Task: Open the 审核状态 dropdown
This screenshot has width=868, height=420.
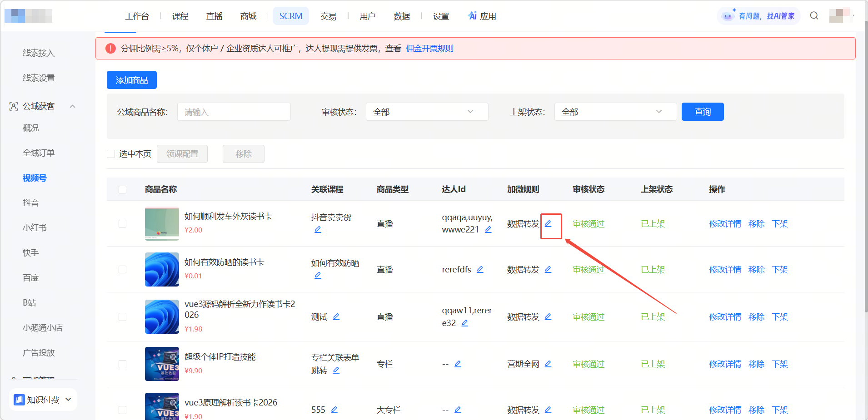Action: coord(427,112)
